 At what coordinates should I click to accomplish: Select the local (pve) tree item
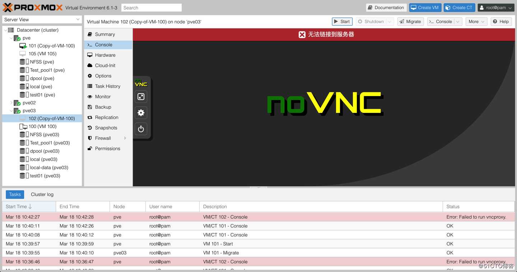point(42,87)
